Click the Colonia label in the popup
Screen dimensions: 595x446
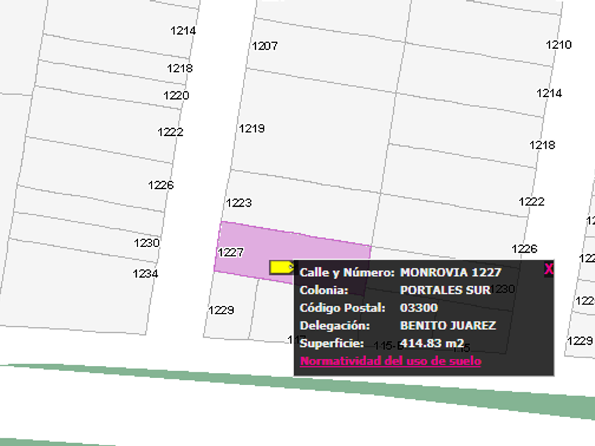pos(324,290)
